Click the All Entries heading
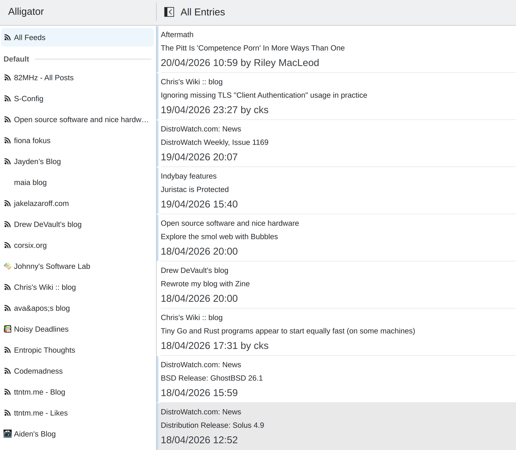 203,12
